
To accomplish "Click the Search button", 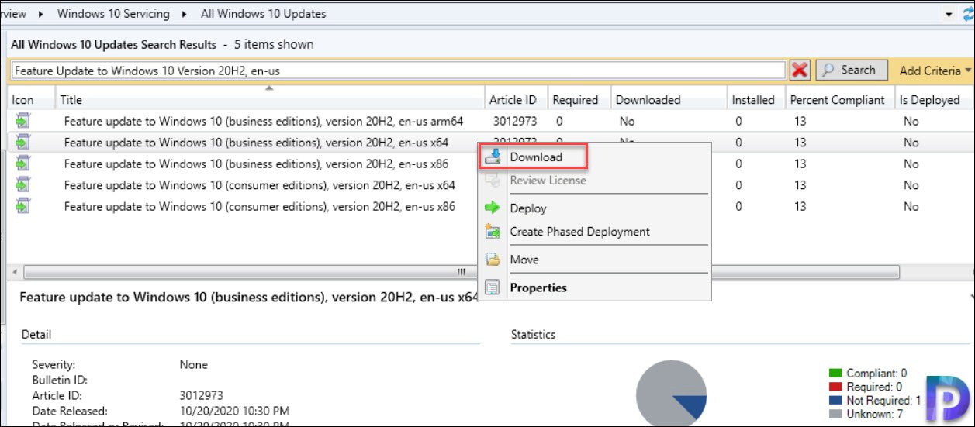I will (x=850, y=70).
